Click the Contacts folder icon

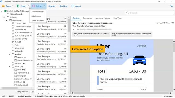click(x=13, y=23)
